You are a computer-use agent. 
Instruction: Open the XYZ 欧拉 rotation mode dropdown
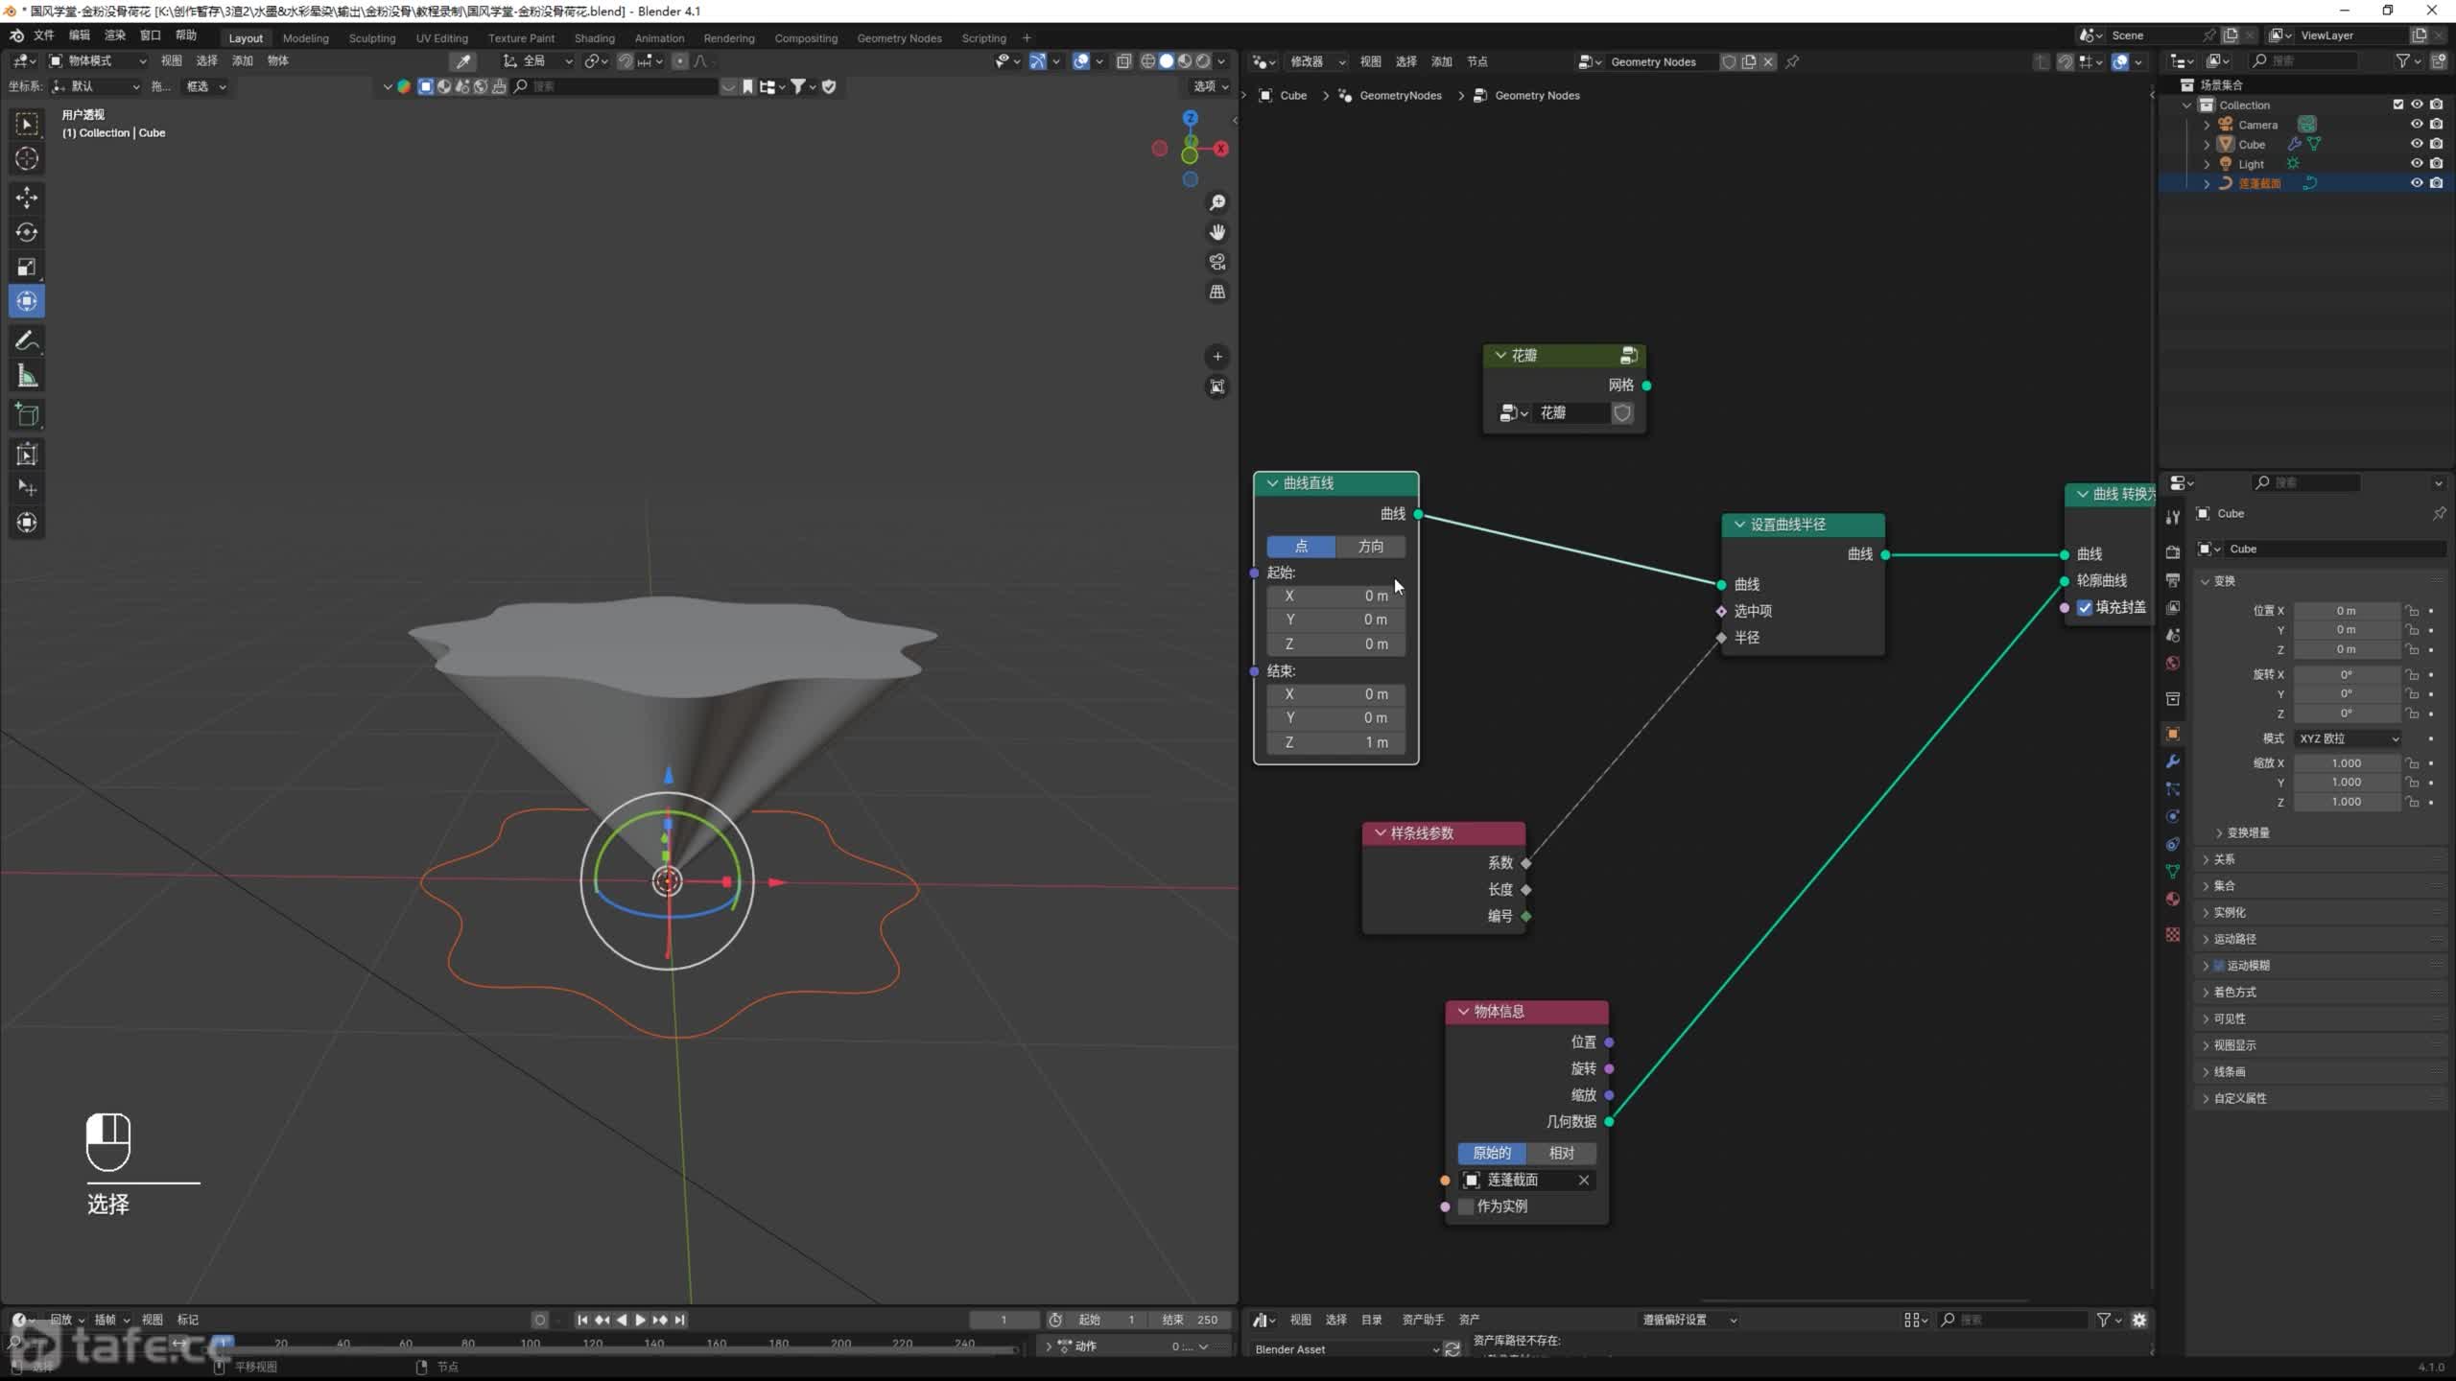pyautogui.click(x=2348, y=738)
